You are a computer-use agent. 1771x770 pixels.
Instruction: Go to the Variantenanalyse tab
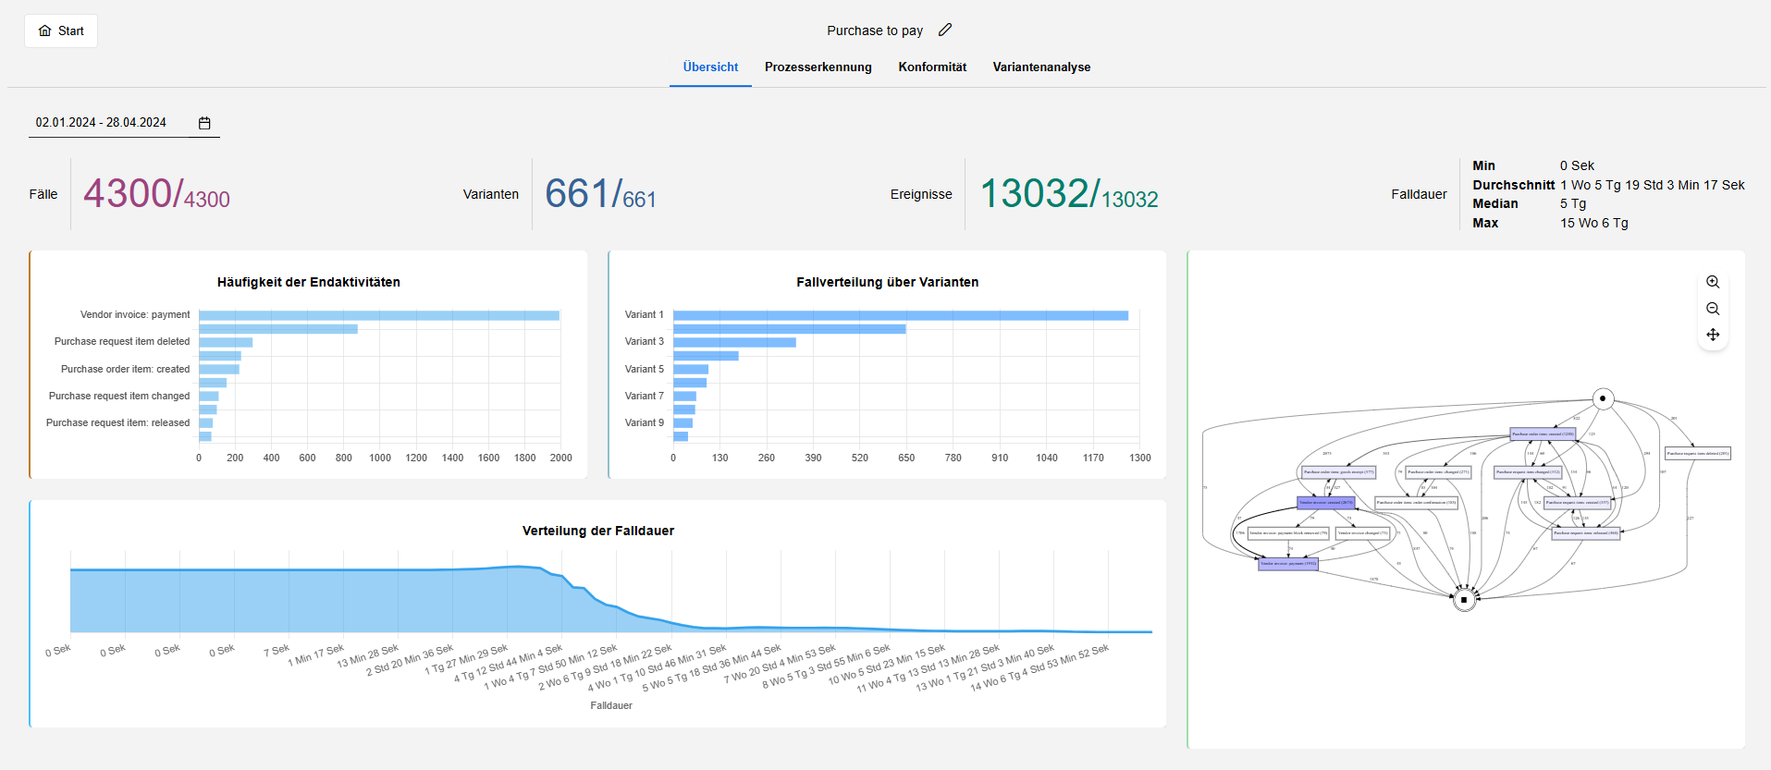coord(1041,67)
